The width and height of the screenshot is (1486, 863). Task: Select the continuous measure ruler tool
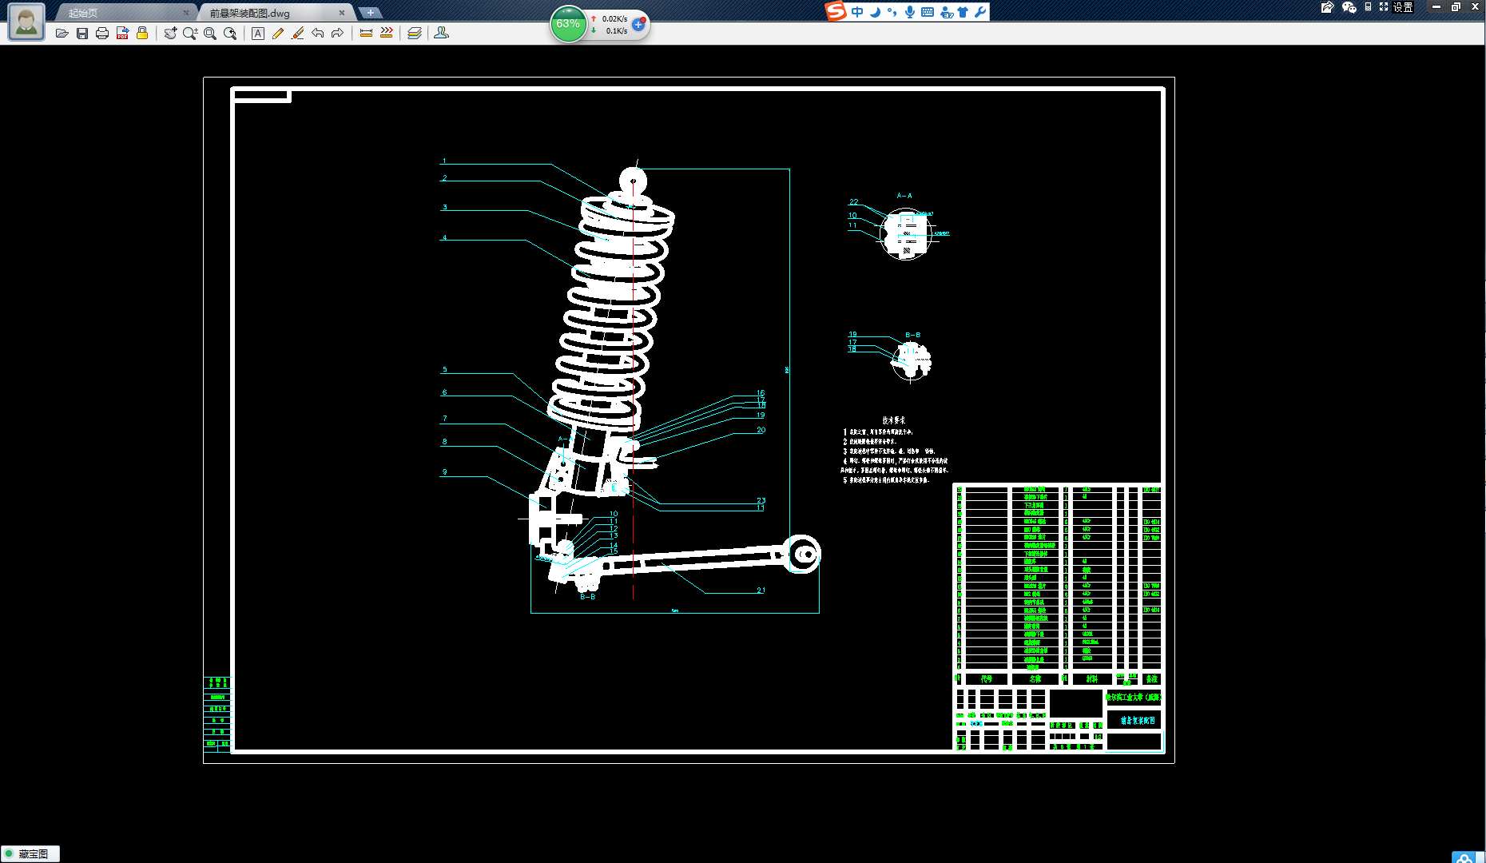point(387,33)
